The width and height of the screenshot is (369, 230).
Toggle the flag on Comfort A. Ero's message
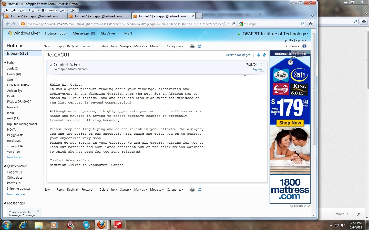coord(262,65)
